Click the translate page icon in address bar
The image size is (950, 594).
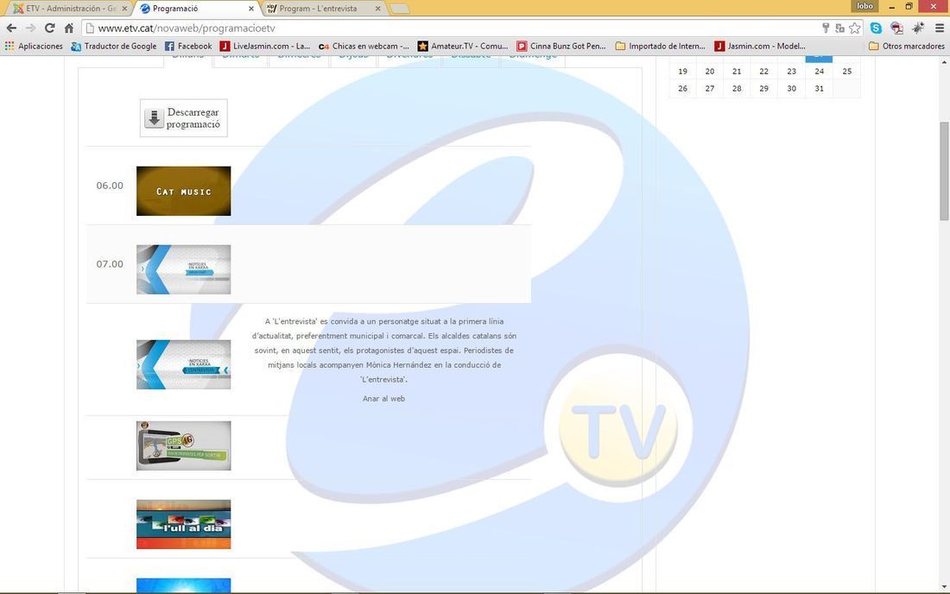coord(839,28)
